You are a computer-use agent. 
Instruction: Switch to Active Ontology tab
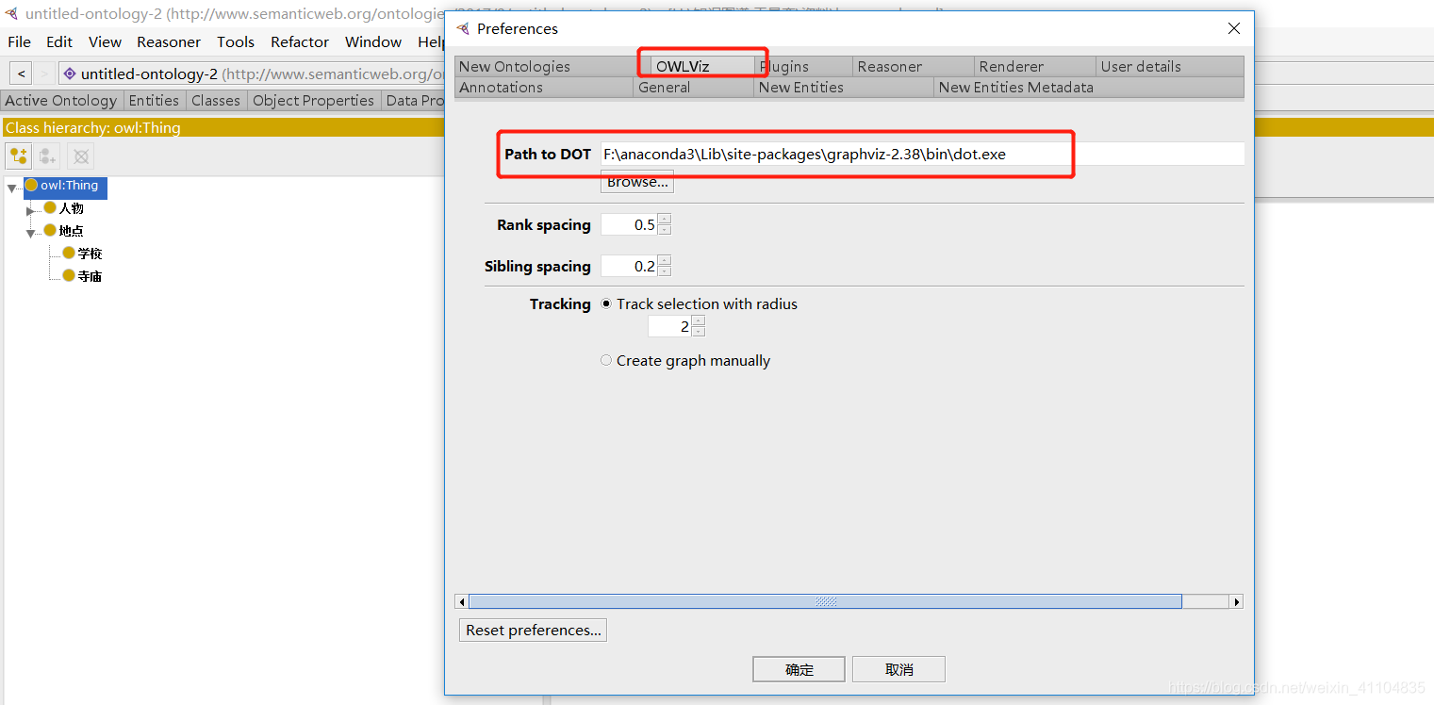coord(61,100)
